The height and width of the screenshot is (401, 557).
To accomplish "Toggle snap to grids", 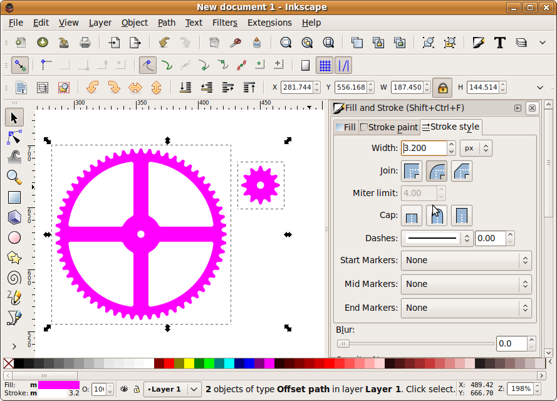I will [x=325, y=65].
